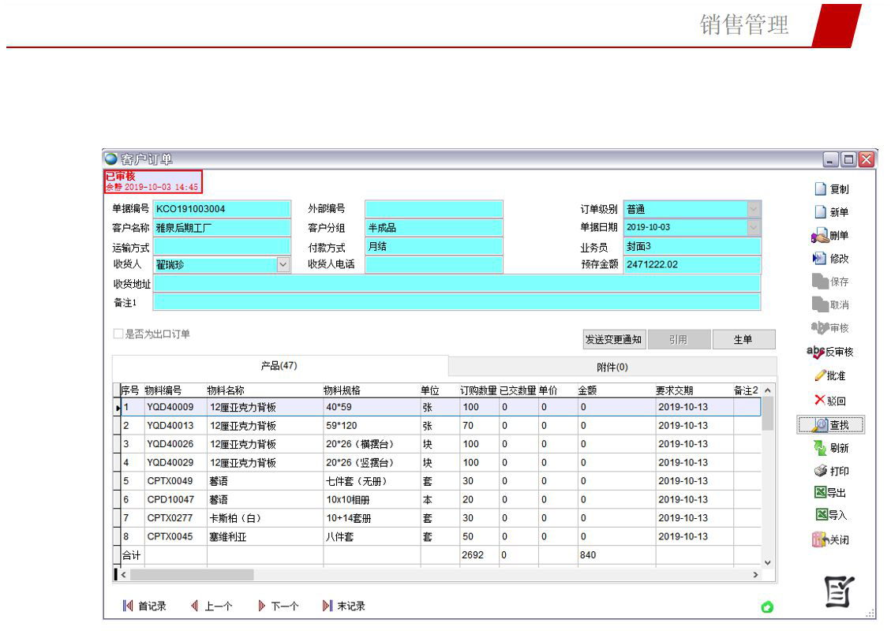The width and height of the screenshot is (891, 638).
Task: Reject the order with 驳回
Action: 821,400
